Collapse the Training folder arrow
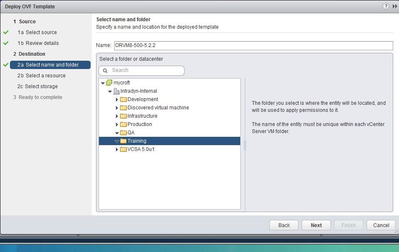 pos(117,141)
